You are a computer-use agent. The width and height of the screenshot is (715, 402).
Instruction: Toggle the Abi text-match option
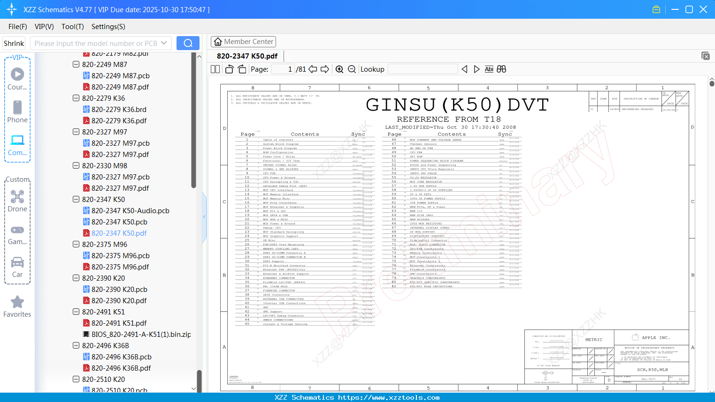[x=489, y=69]
